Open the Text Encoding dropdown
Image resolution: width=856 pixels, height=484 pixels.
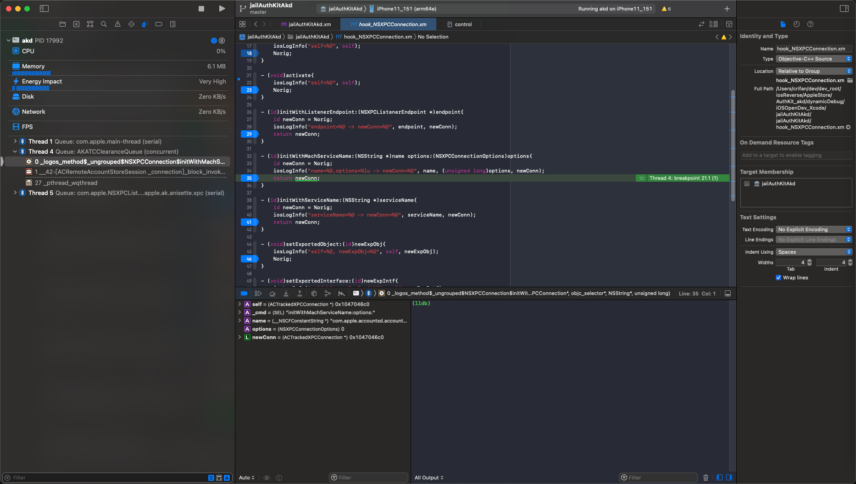814,229
